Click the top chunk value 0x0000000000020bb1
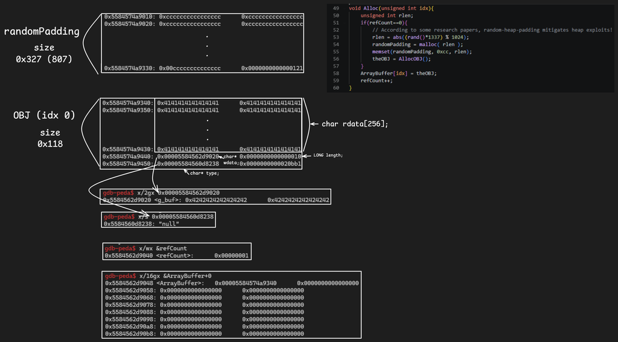The width and height of the screenshot is (618, 342). coord(270,163)
